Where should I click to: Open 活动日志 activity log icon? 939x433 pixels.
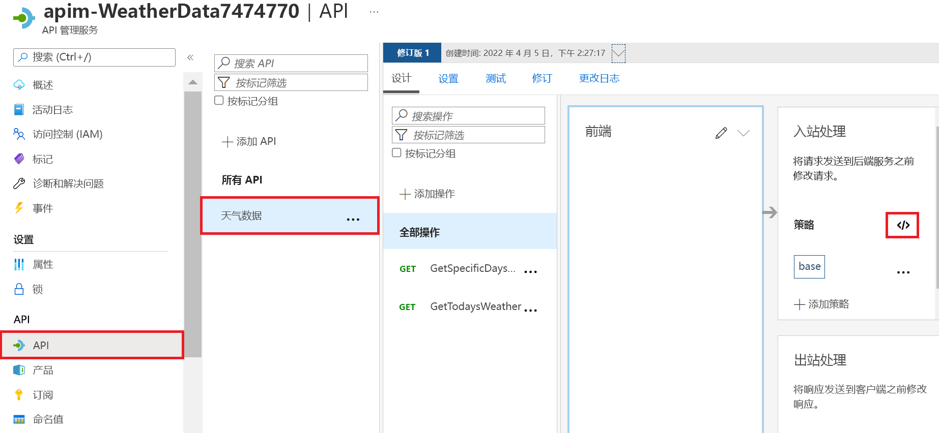[x=19, y=109]
